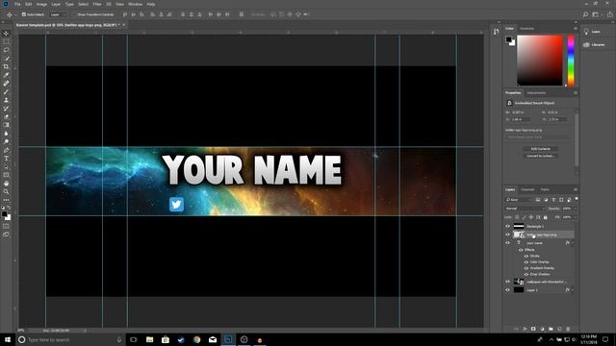Select the Gradient tool
The image size is (616, 346).
(6, 125)
